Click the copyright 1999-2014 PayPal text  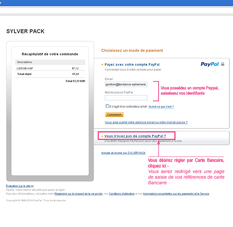[x=36, y=200]
